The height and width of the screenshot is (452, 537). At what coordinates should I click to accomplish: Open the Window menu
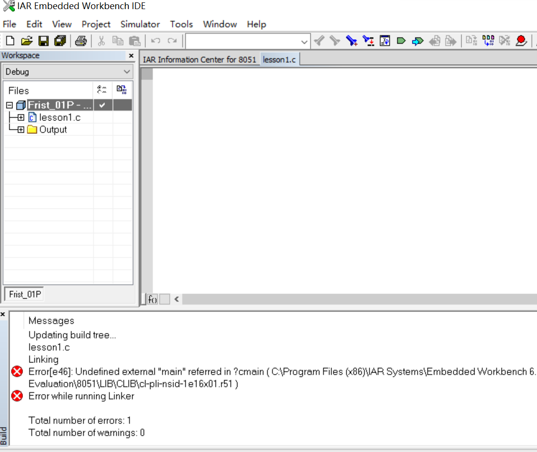click(x=220, y=24)
